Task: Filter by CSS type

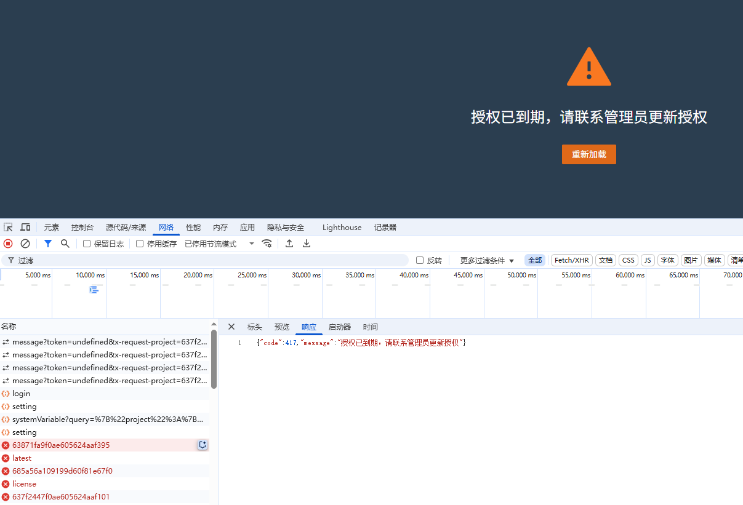Action: [x=629, y=260]
